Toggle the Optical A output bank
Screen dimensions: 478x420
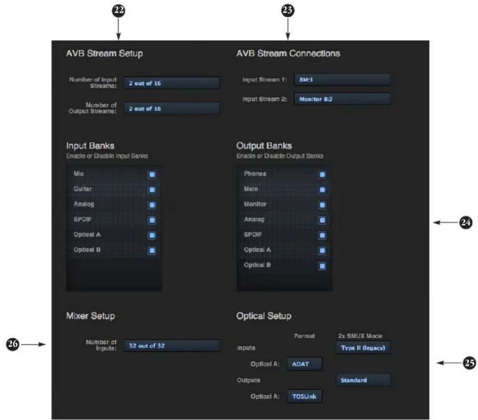[x=322, y=251]
